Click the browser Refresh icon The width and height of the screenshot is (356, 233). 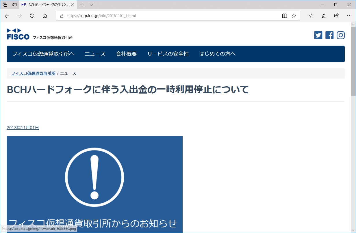[32, 16]
